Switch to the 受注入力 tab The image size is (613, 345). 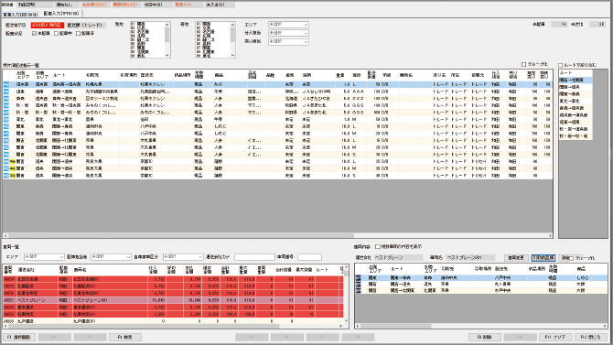pyautogui.click(x=20, y=15)
